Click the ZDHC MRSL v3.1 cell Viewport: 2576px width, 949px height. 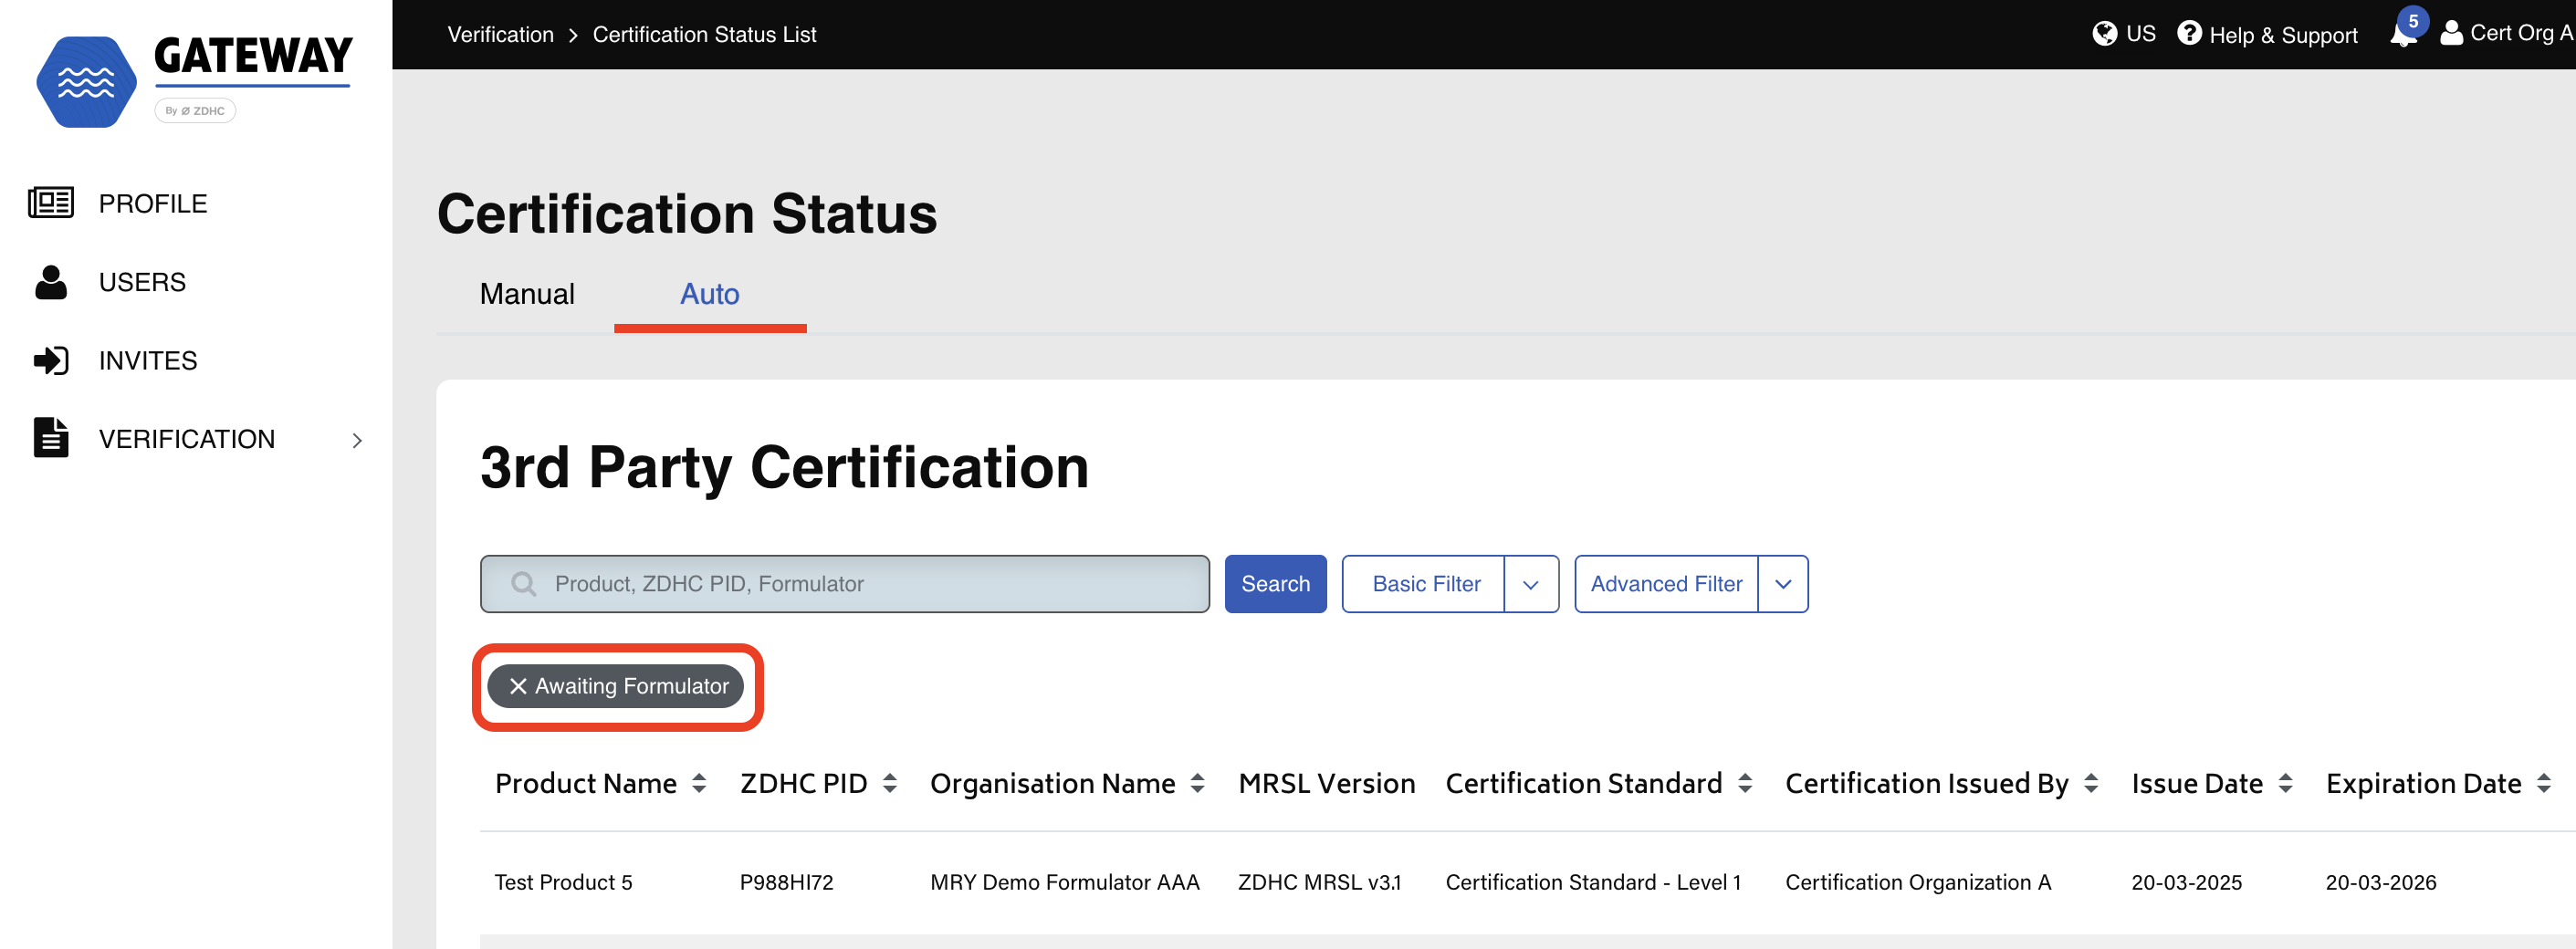click(1319, 882)
